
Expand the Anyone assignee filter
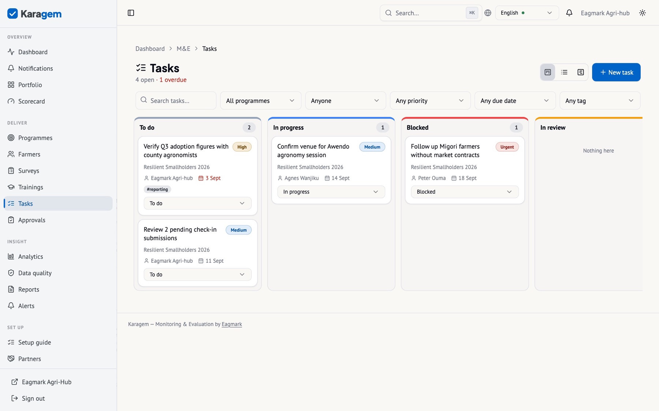[345, 100]
